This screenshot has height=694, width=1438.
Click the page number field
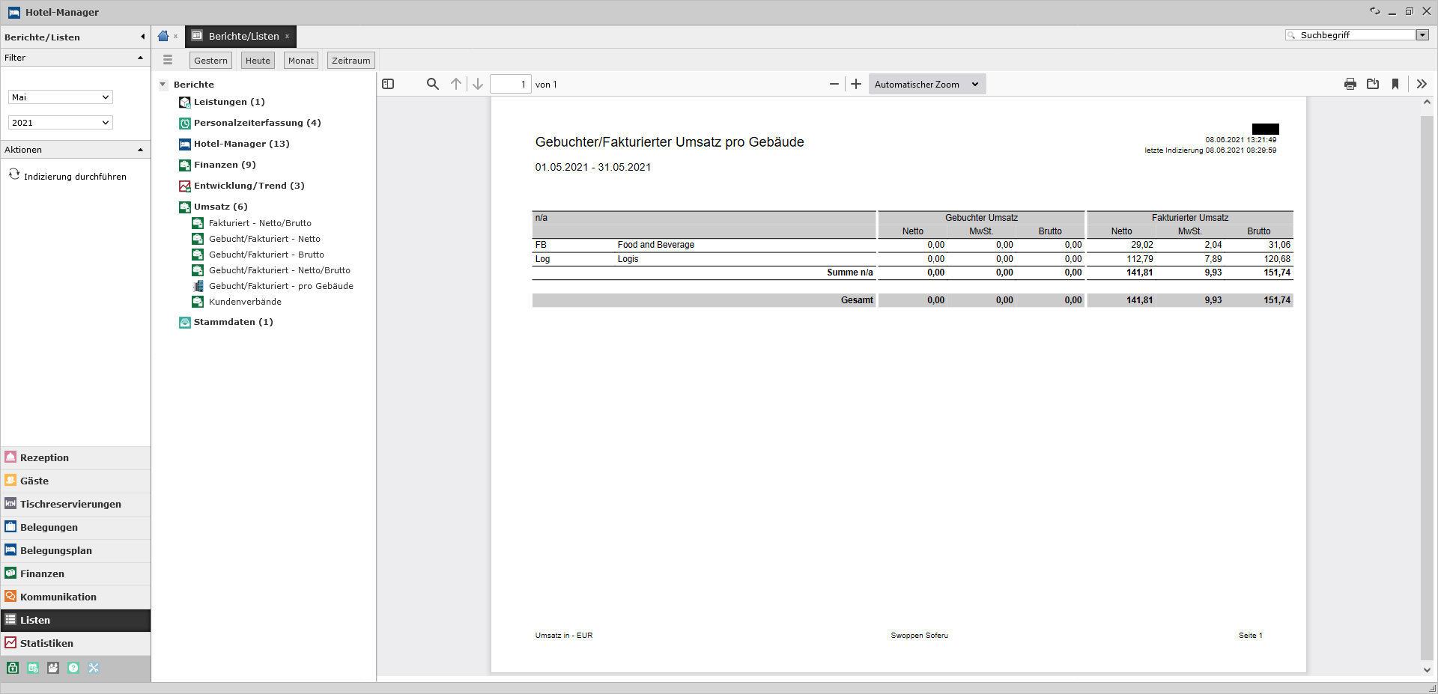click(511, 84)
